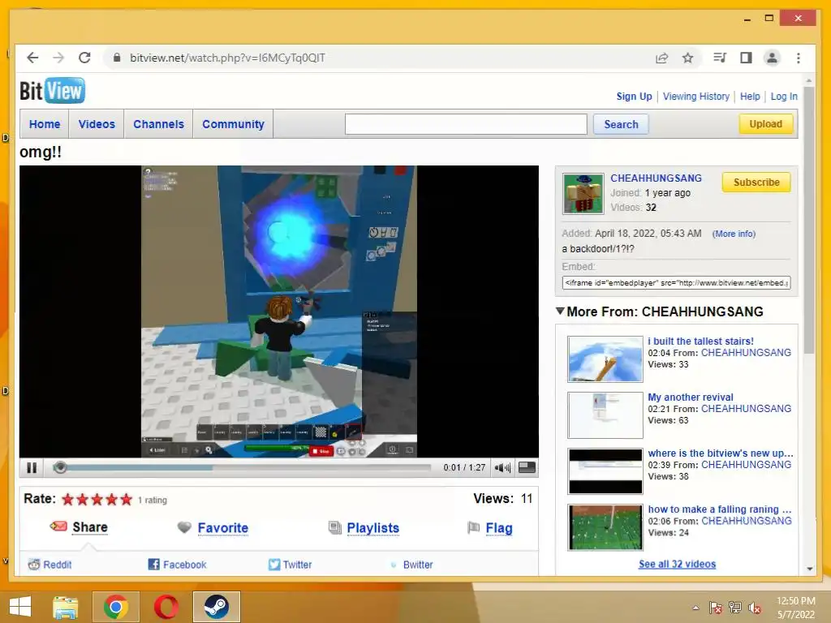The width and height of the screenshot is (831, 623).
Task: Open the Chrome profile avatar
Action: coord(773,58)
